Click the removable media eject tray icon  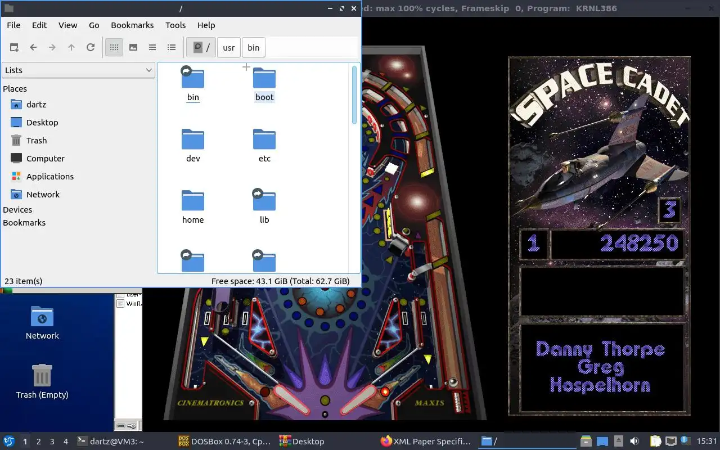[x=618, y=442]
